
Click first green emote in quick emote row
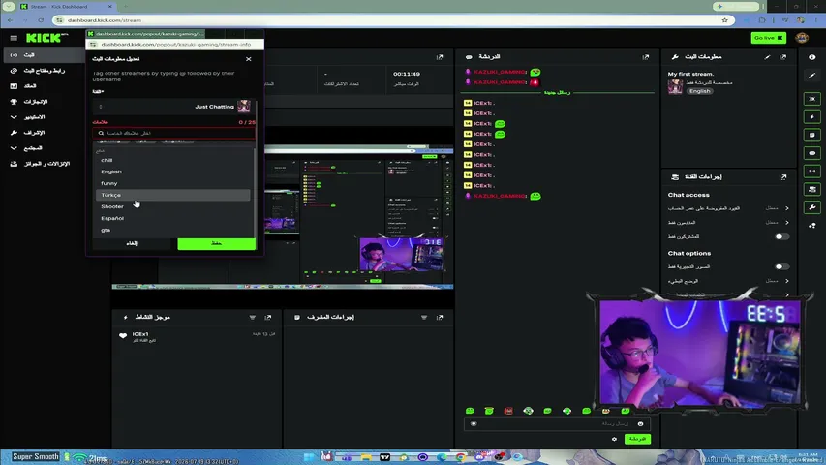470,411
